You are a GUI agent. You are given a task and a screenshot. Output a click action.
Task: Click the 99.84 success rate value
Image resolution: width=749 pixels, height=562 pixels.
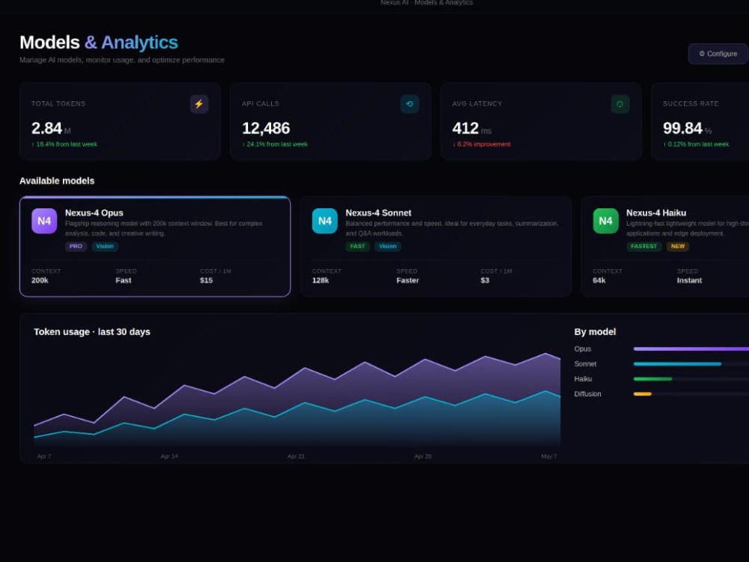tap(682, 128)
